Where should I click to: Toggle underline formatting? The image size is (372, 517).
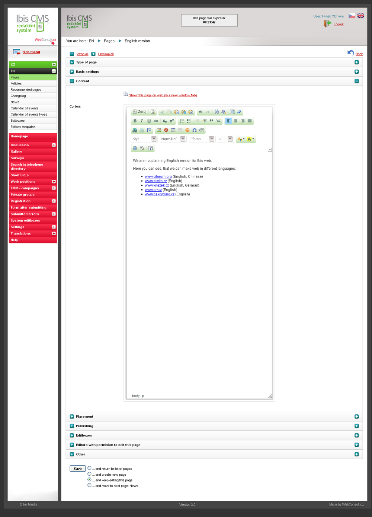coord(149,121)
